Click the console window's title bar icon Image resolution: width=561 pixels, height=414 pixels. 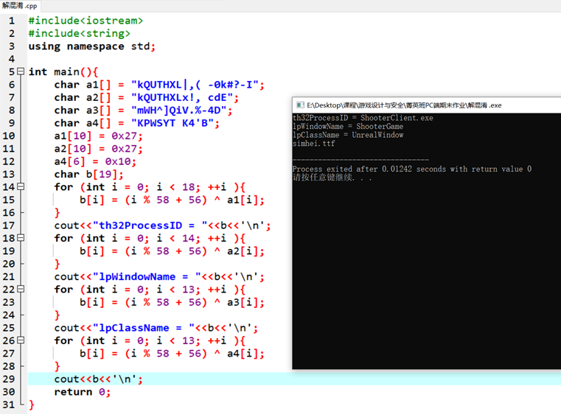click(300, 105)
